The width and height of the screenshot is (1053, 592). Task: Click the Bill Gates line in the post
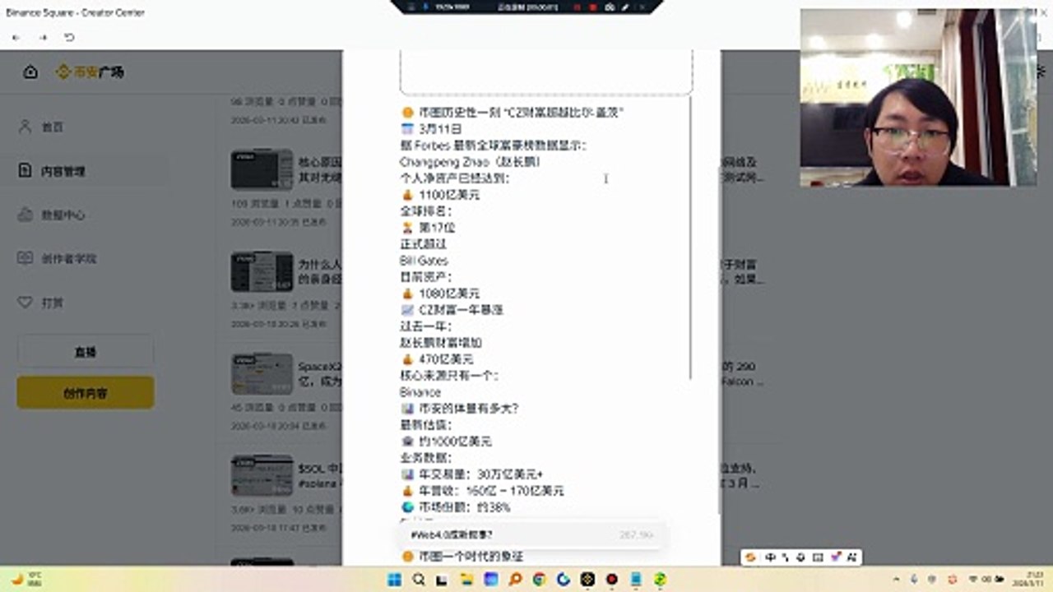424,261
